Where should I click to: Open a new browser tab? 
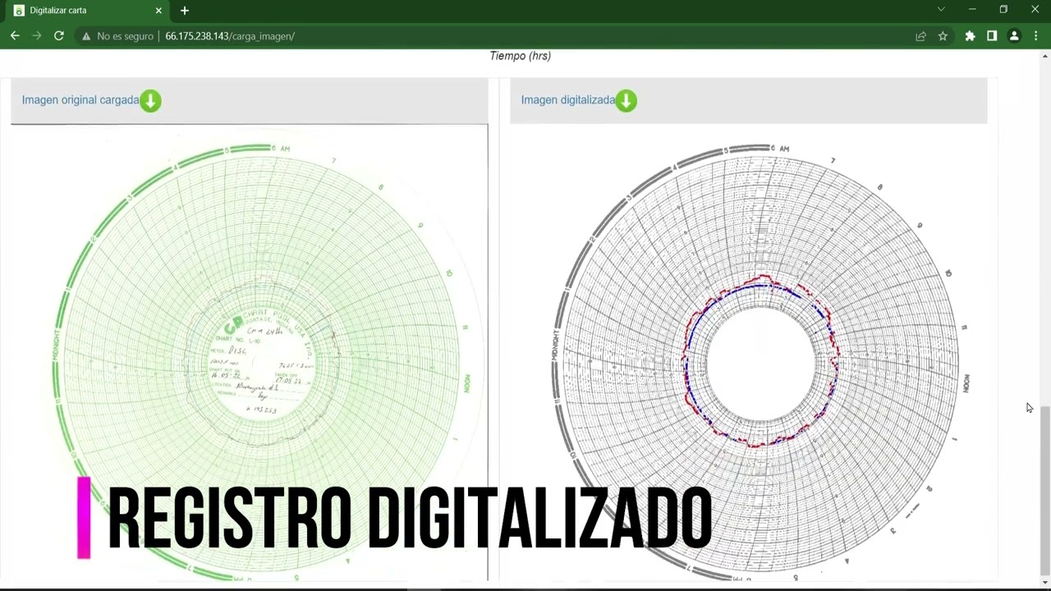coord(185,11)
